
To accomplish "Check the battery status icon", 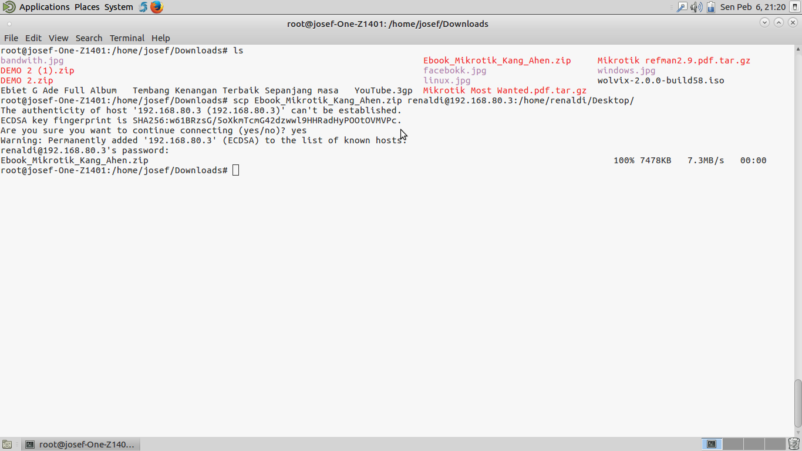I will pos(711,7).
